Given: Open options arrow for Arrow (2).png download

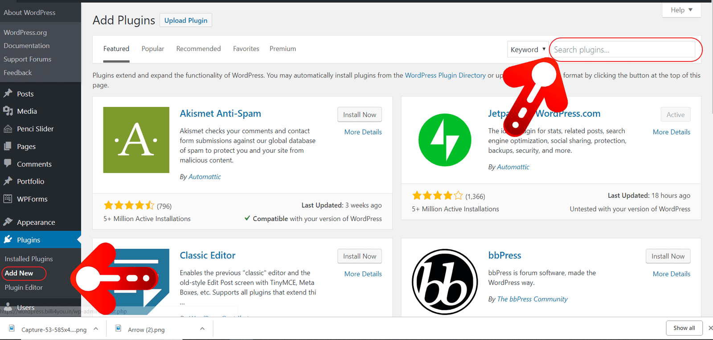Looking at the screenshot, I should pyautogui.click(x=202, y=329).
